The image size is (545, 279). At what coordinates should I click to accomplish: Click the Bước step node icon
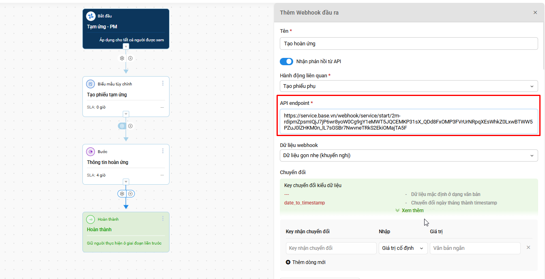pyautogui.click(x=91, y=151)
